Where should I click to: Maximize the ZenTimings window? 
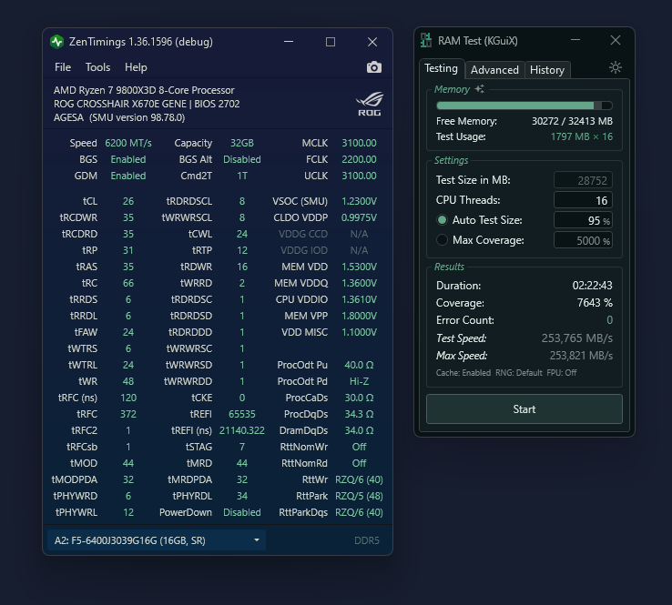click(x=331, y=42)
